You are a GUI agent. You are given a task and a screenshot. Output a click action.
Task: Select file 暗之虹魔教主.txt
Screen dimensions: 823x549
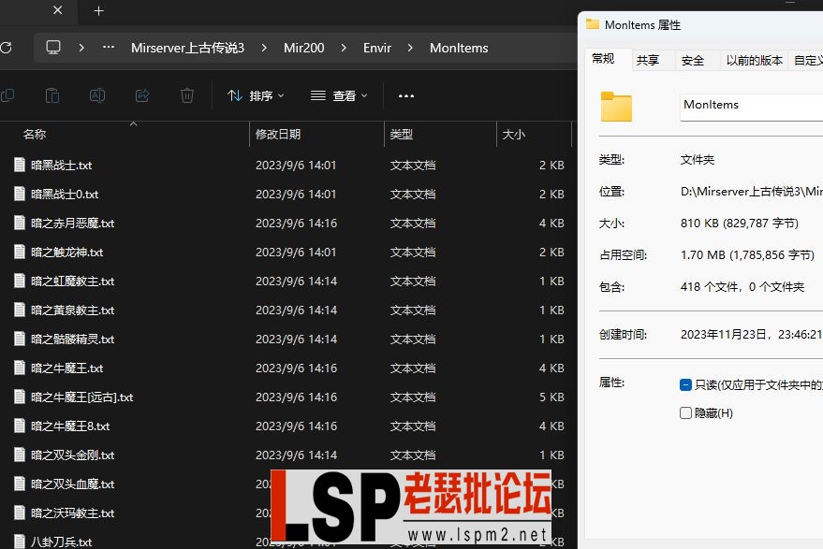coord(72,282)
